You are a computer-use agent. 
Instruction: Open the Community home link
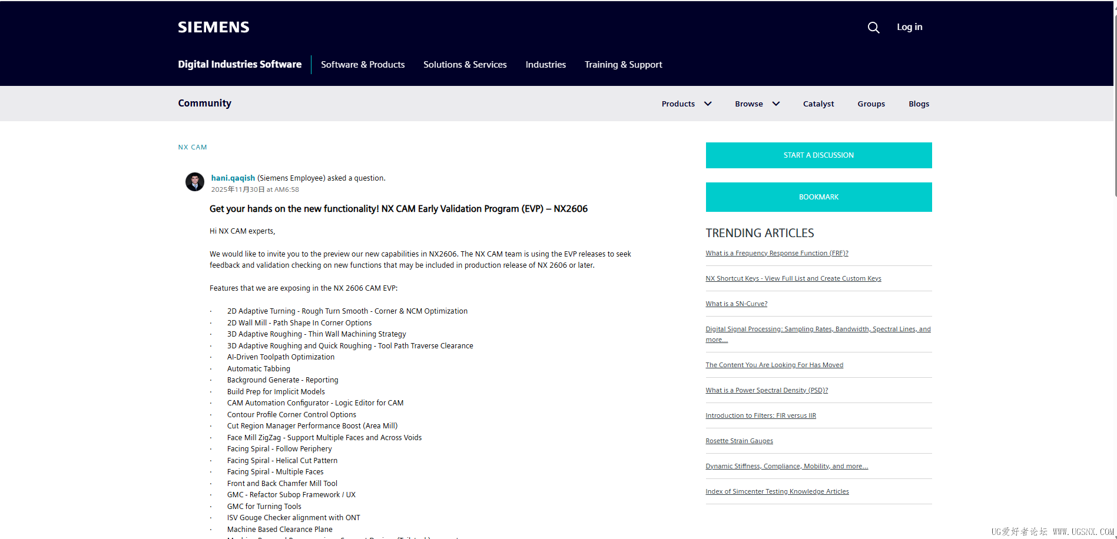pos(205,103)
